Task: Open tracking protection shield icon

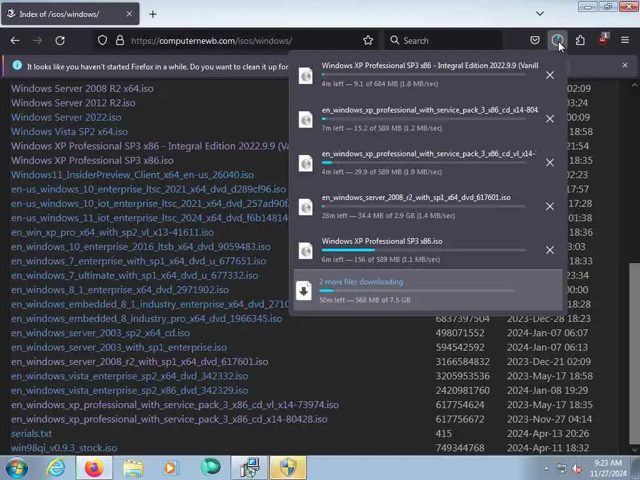Action: (102, 41)
